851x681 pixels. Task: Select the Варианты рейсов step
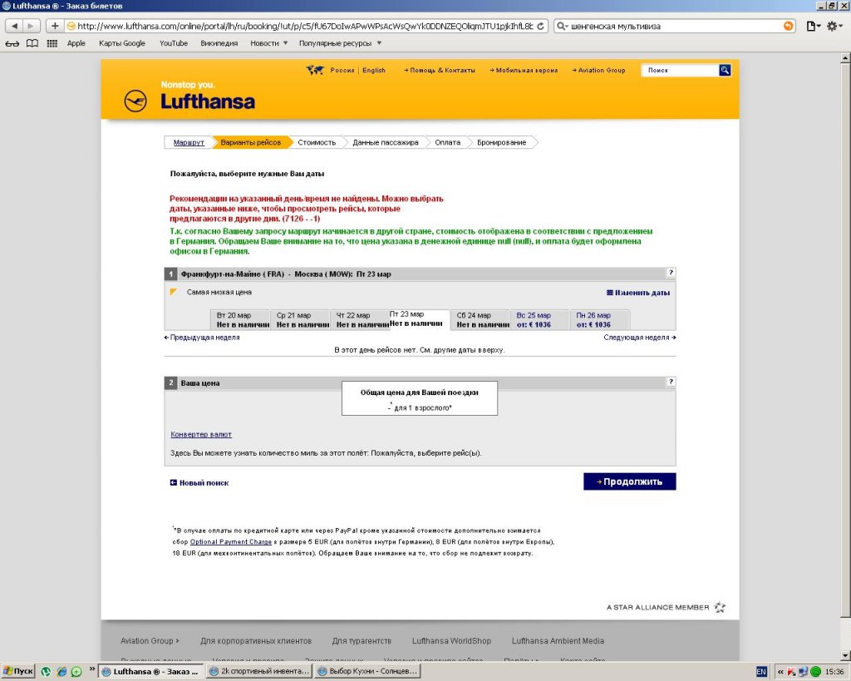[251, 142]
